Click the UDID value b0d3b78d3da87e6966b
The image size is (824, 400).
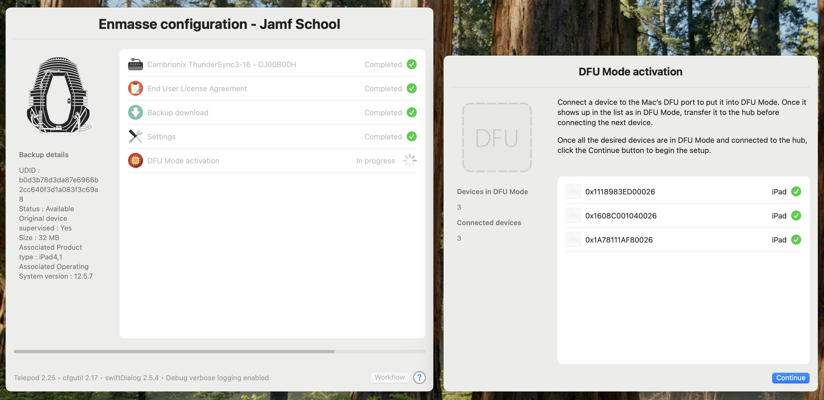[x=59, y=180]
